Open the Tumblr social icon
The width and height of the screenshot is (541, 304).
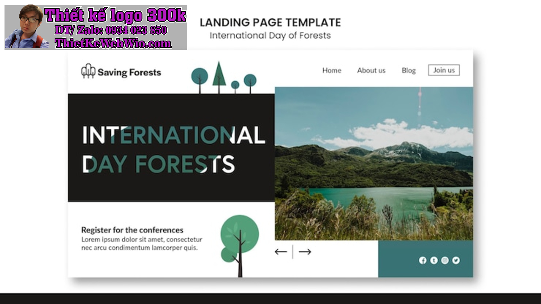[x=433, y=259]
